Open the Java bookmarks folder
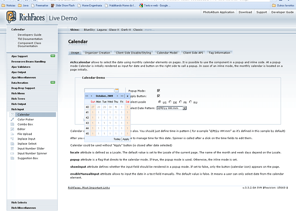The height and width of the screenshot is (214, 296). (23, 6)
